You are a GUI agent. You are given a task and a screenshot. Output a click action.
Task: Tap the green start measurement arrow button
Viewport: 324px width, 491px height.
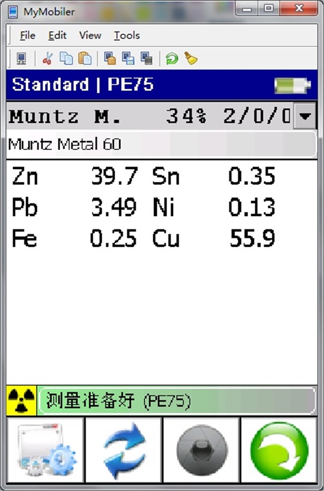(279, 450)
